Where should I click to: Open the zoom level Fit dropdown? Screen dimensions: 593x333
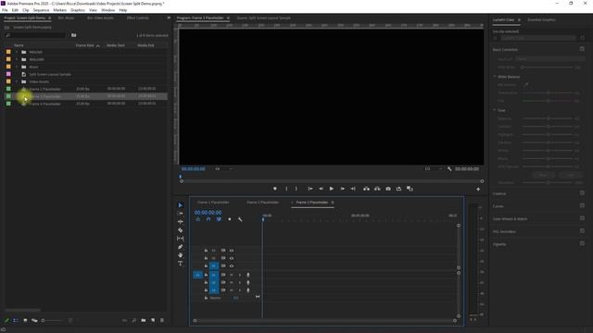pos(223,168)
